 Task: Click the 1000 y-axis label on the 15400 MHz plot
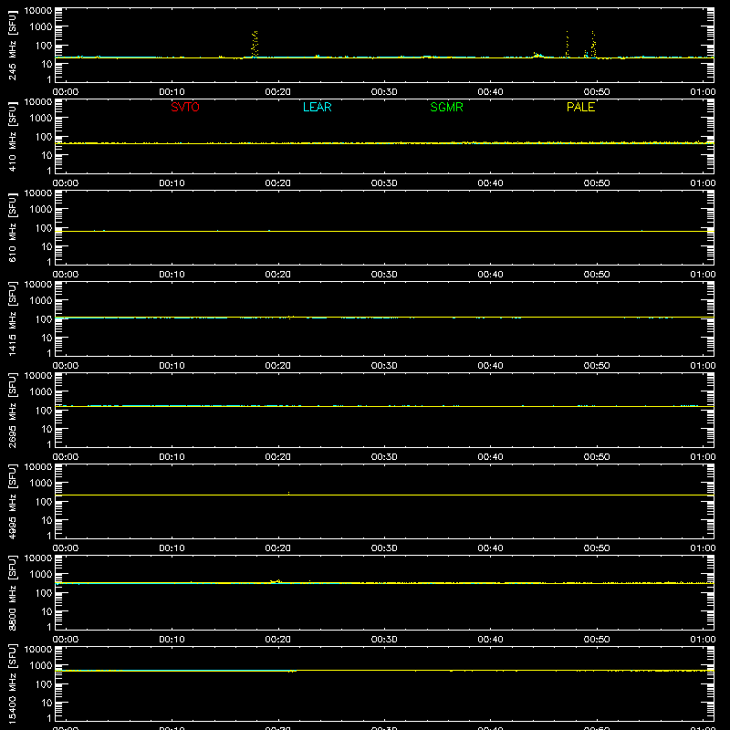coord(41,666)
